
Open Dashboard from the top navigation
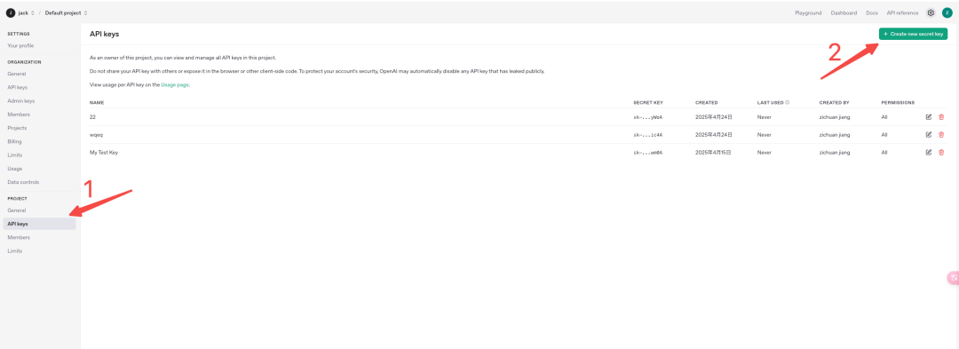coord(844,12)
